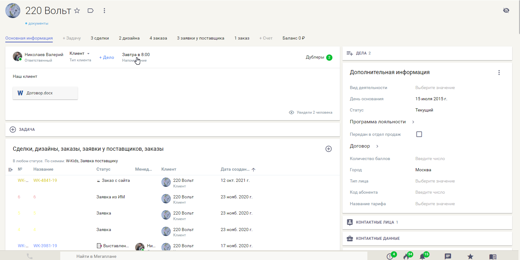Click the tag label icon next to title
This screenshot has width=520, height=260.
(91, 11)
